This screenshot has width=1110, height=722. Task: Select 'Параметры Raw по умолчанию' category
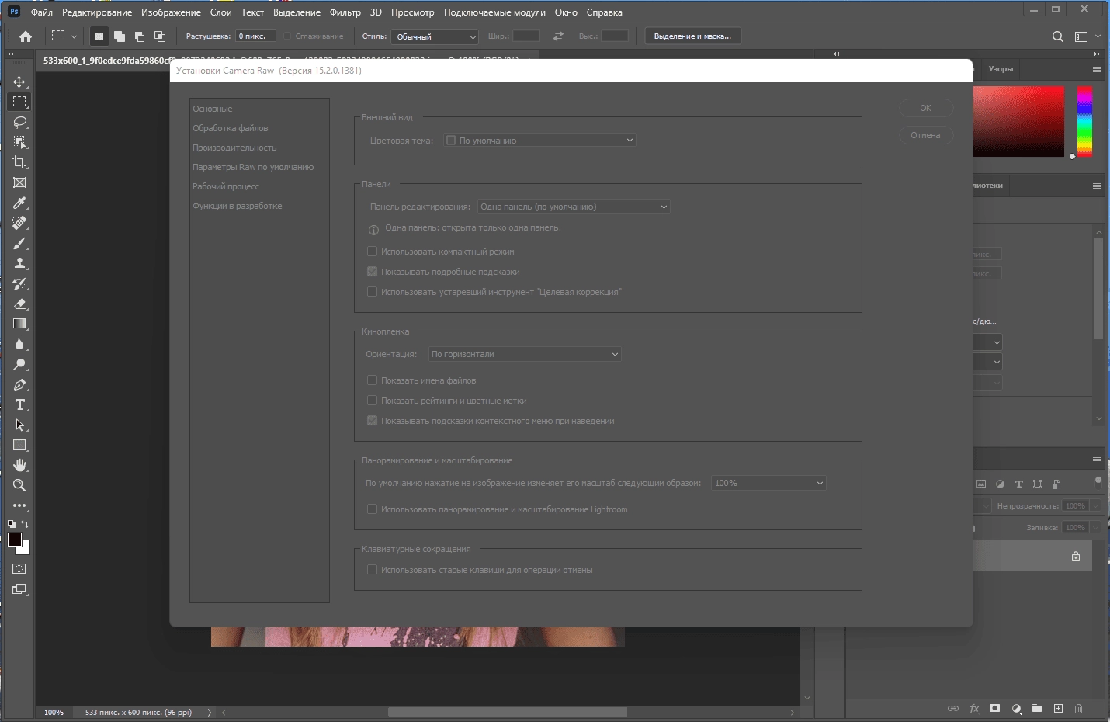click(x=253, y=167)
